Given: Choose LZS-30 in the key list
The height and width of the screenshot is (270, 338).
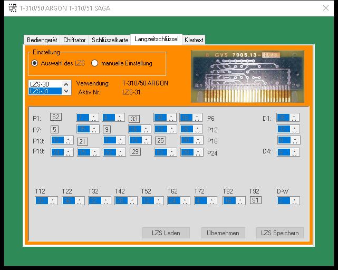Looking at the screenshot, I should point(45,84).
